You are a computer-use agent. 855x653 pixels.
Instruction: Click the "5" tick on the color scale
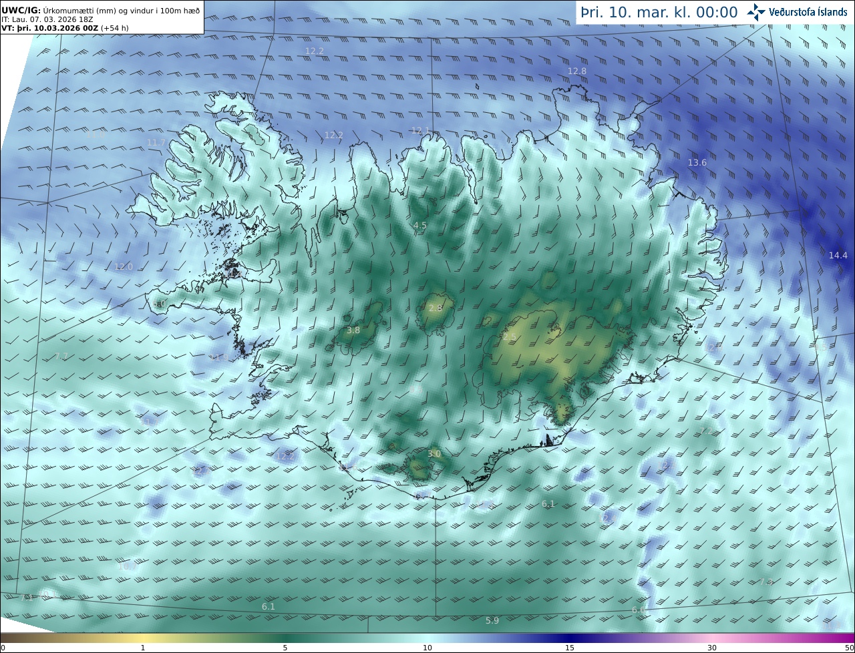285,648
